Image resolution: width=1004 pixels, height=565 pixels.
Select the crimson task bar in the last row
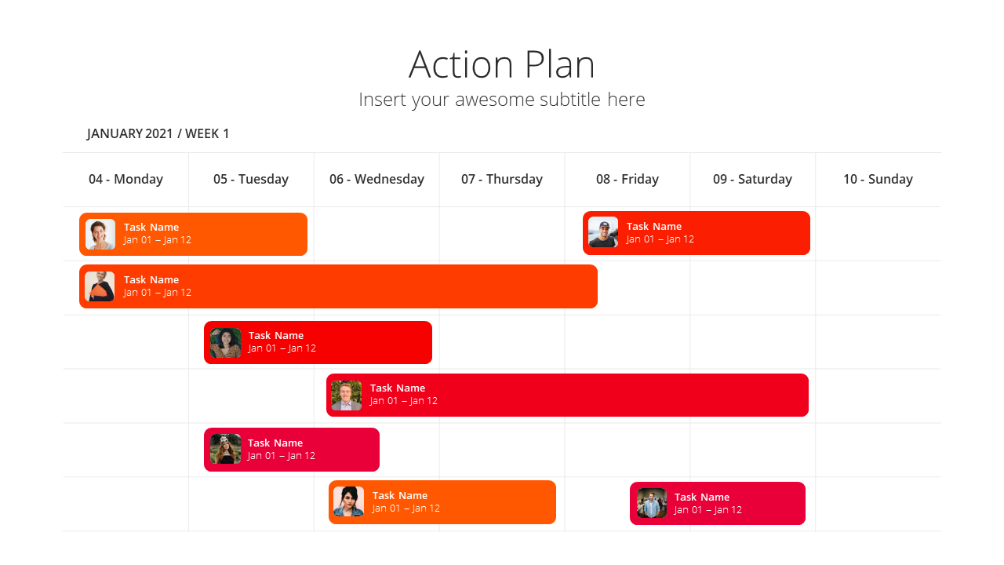tap(718, 503)
